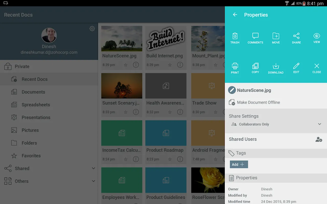The height and width of the screenshot is (204, 327).
Task: Click the Move icon
Action: coord(276,38)
